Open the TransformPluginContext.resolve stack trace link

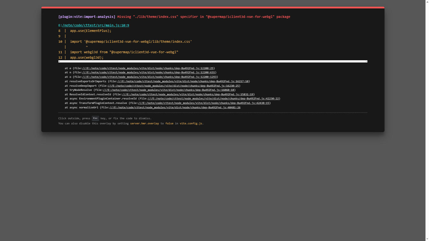point(204,103)
